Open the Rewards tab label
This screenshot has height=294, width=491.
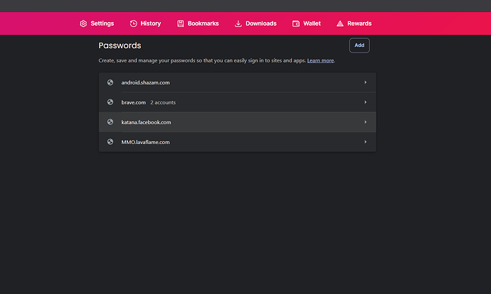click(x=359, y=23)
